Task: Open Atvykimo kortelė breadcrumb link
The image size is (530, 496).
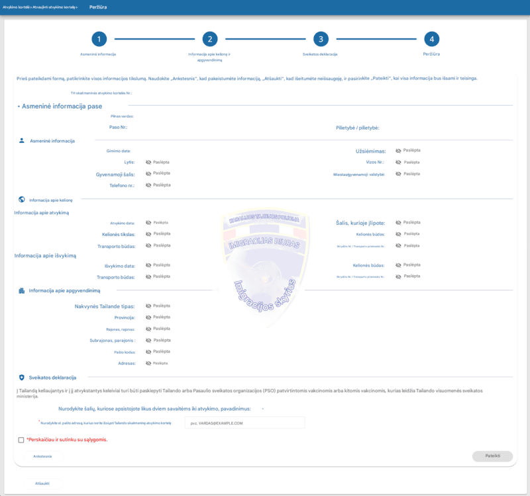Action: click(x=16, y=7)
